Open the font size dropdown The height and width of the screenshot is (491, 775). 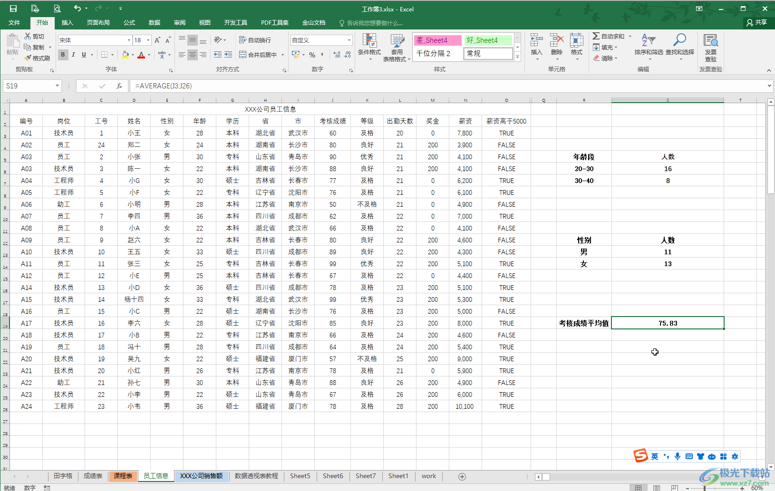[148, 40]
